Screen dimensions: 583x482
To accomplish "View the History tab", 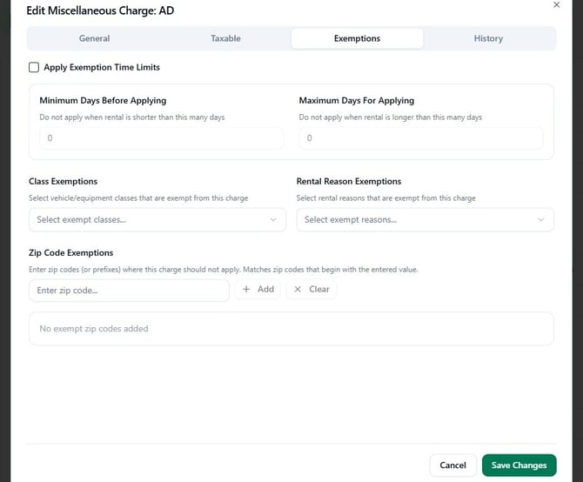I will (x=488, y=38).
